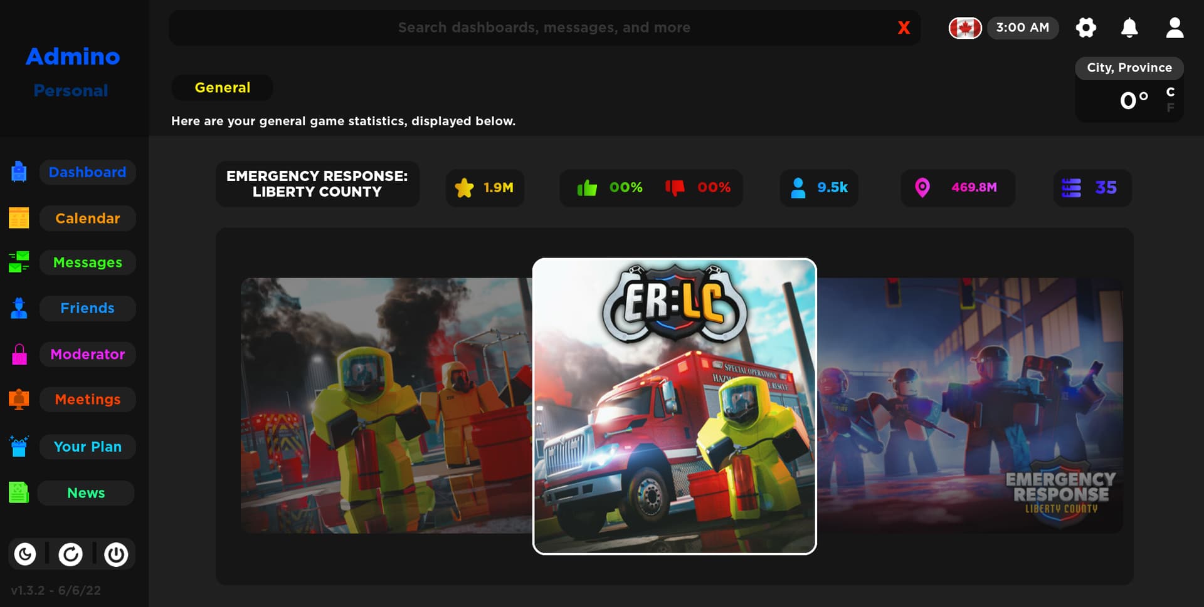Switch temperature unit to Fahrenheit
Image resolution: width=1204 pixels, height=607 pixels.
[1170, 108]
